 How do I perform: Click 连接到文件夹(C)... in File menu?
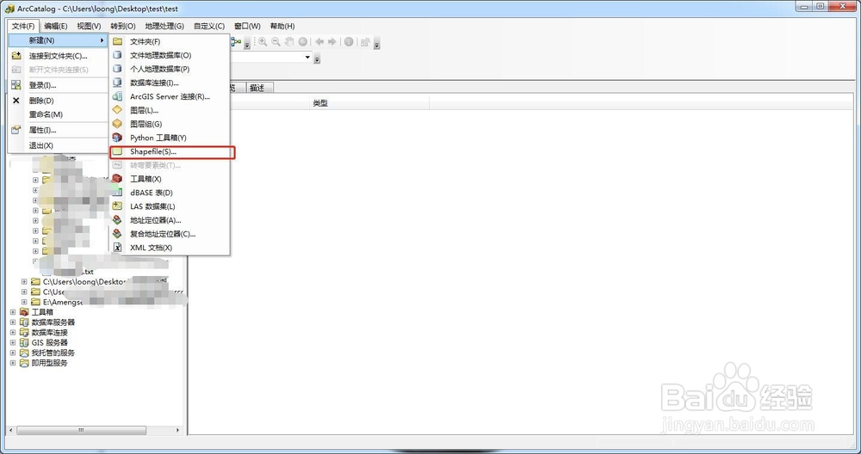tap(59, 56)
